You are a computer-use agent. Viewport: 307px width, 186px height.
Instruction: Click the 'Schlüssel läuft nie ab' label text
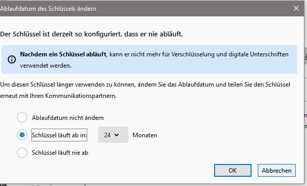pyautogui.click(x=60, y=153)
